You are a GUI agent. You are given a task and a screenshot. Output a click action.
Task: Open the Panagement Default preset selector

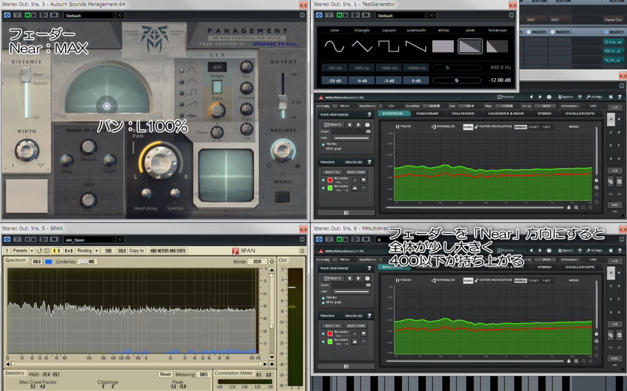tap(89, 15)
